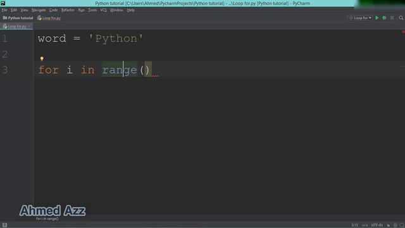Image resolution: width=405 pixels, height=228 pixels.
Task: Click the inspections profile icon in status bar
Action: 395,225
